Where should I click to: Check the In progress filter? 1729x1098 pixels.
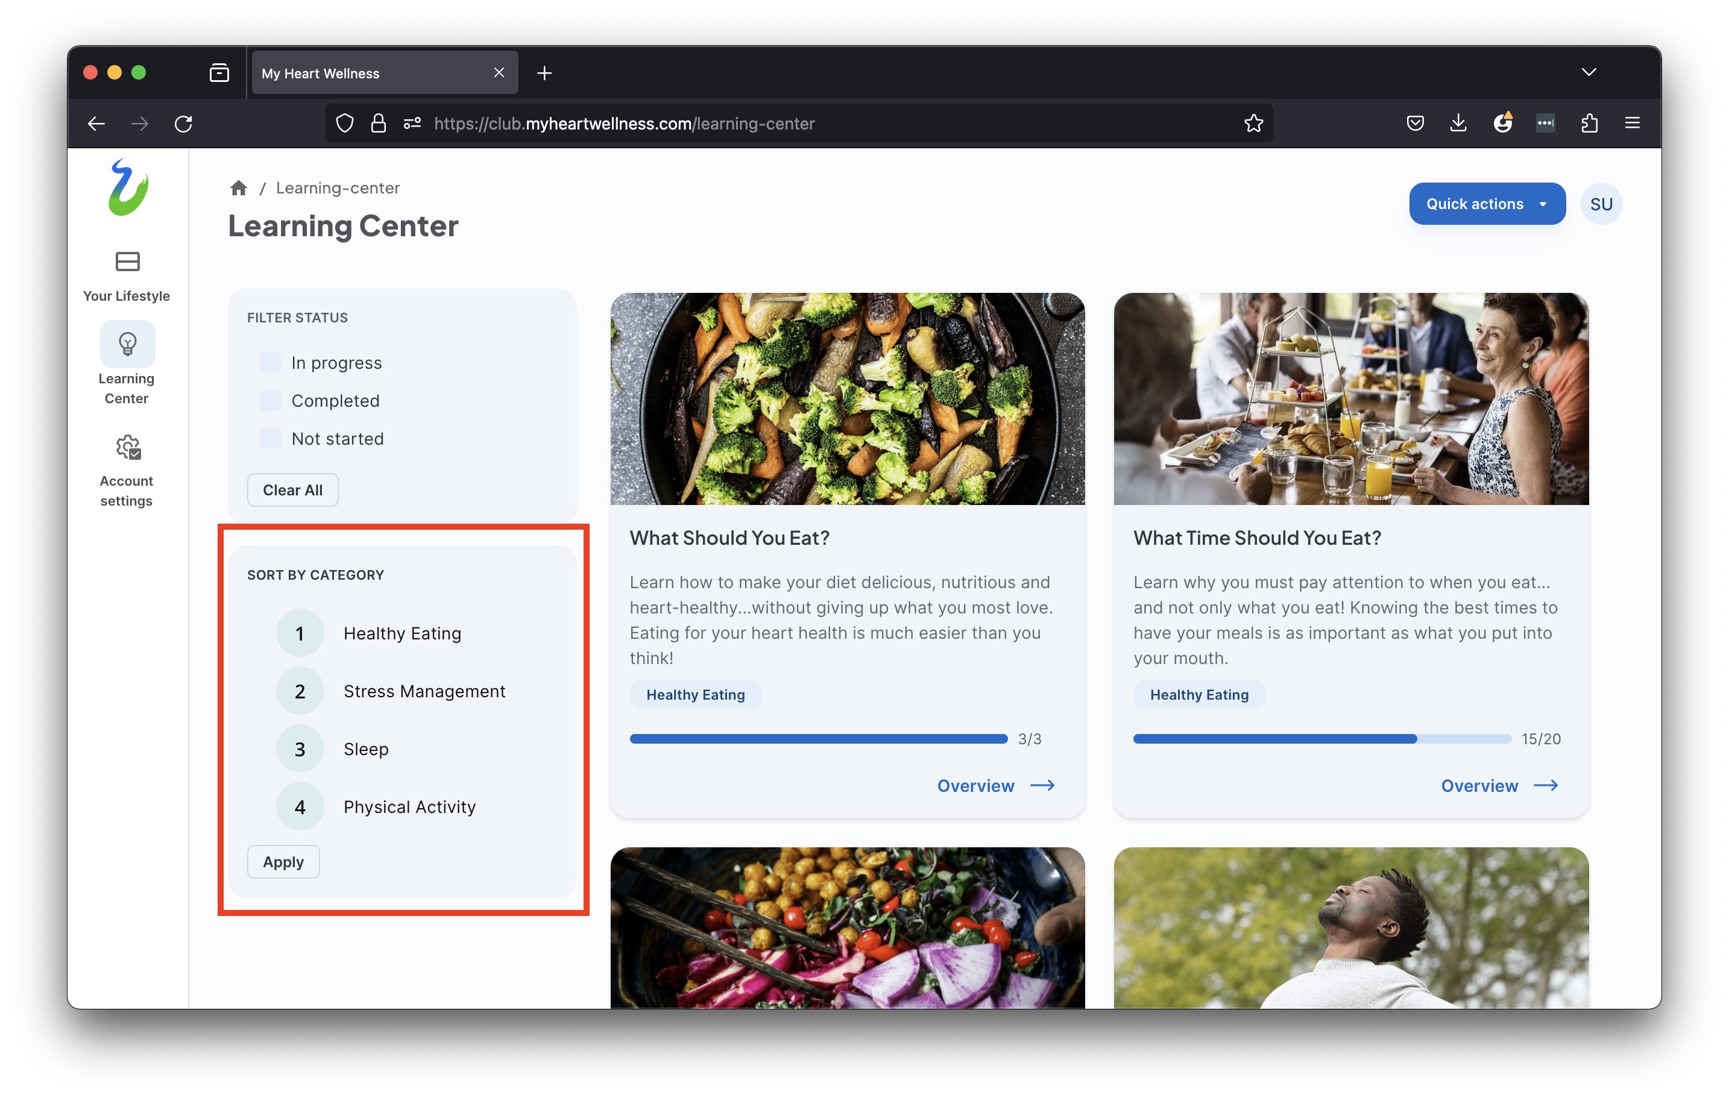[270, 363]
